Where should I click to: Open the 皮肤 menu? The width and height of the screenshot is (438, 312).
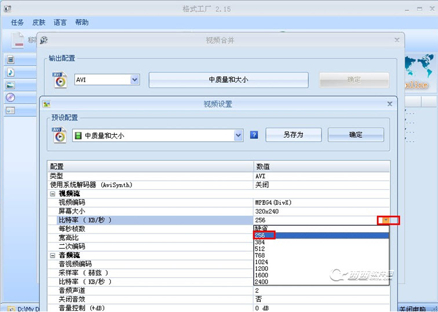click(39, 23)
